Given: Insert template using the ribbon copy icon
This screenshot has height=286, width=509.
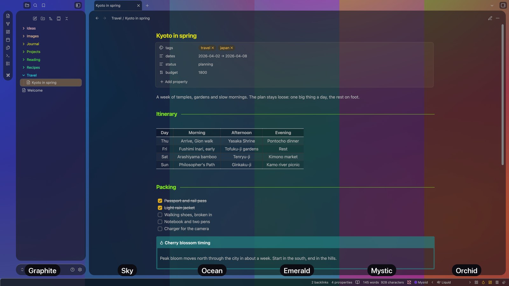Looking at the screenshot, I should coord(8,48).
